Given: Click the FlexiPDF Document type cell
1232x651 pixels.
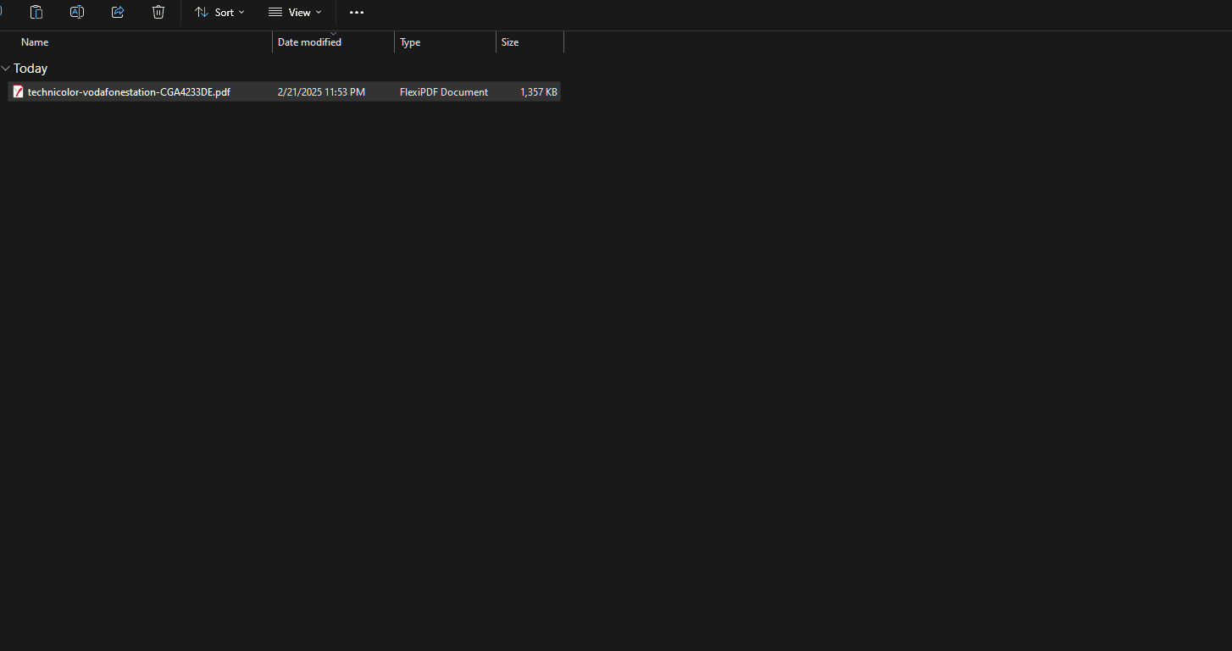Looking at the screenshot, I should click(444, 92).
